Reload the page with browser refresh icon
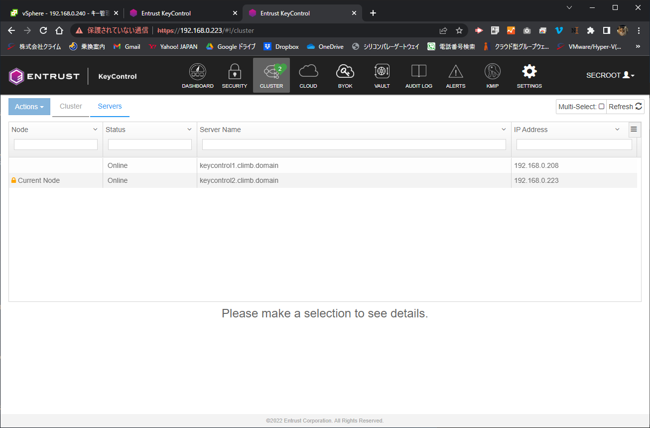The image size is (650, 428). (x=43, y=30)
